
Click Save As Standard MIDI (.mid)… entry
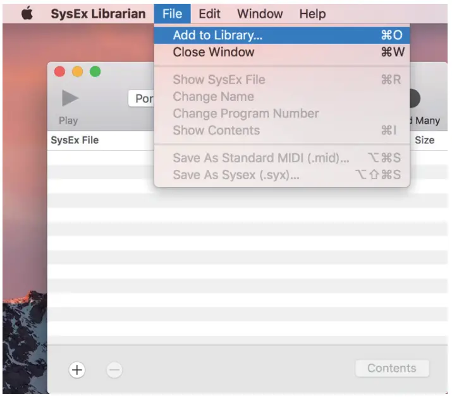click(282, 158)
